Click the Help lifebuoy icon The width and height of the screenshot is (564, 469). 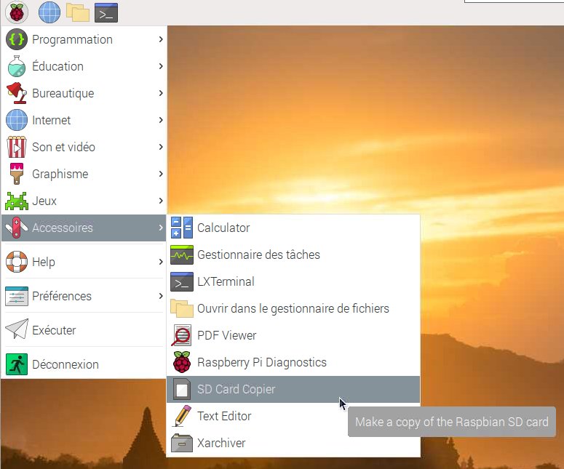click(x=17, y=262)
